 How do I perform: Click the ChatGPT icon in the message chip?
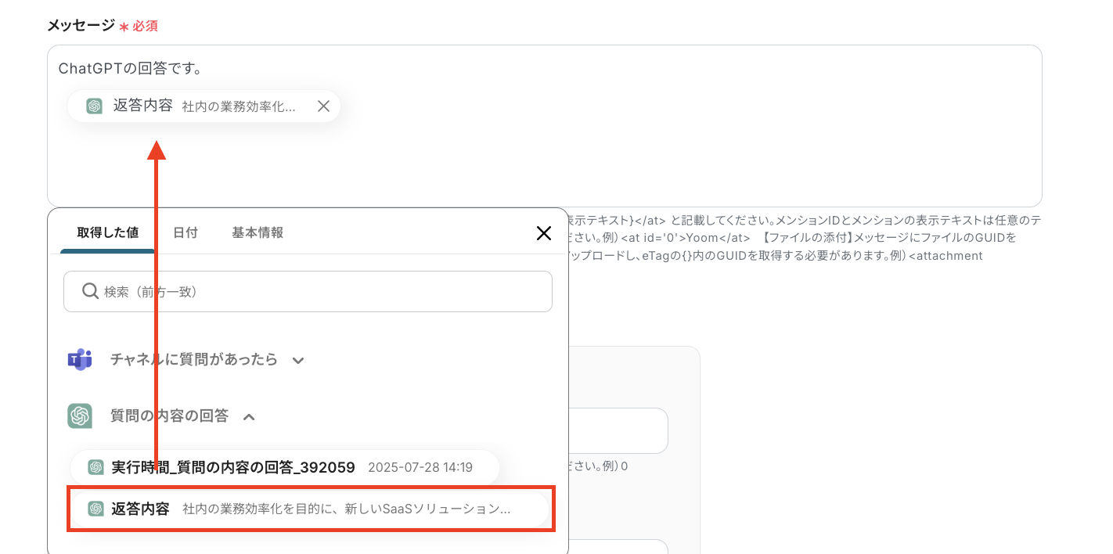pos(95,106)
